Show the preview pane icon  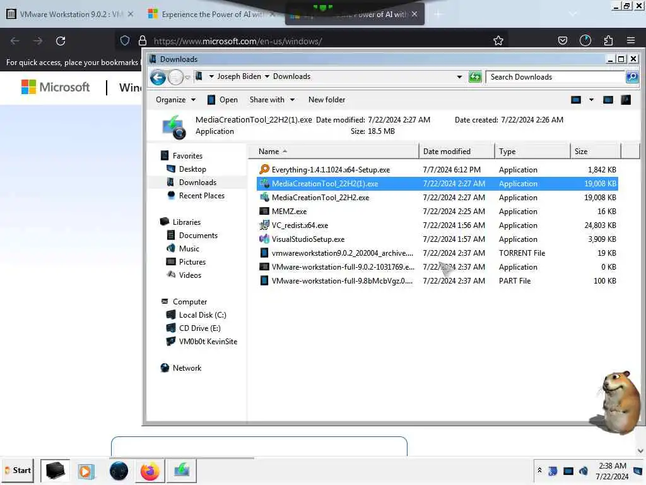[x=608, y=100]
